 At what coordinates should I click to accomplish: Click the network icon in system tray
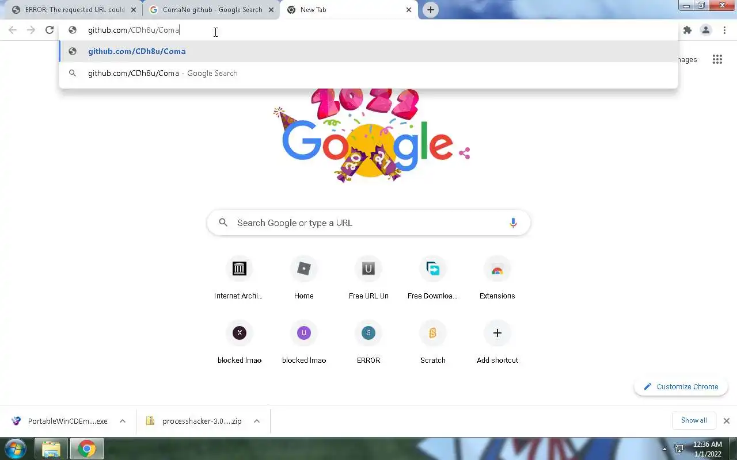tap(679, 448)
